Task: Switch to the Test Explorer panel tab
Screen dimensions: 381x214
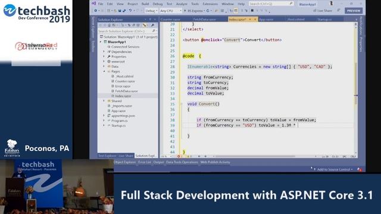Action: [x=107, y=156]
